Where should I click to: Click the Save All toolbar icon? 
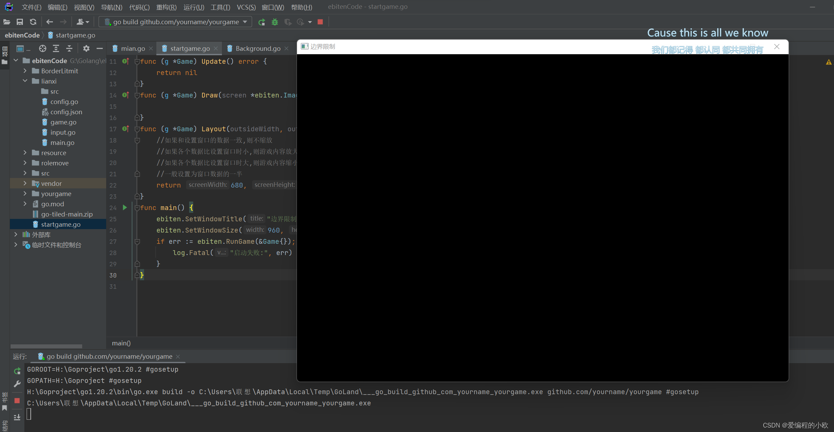[x=20, y=22]
